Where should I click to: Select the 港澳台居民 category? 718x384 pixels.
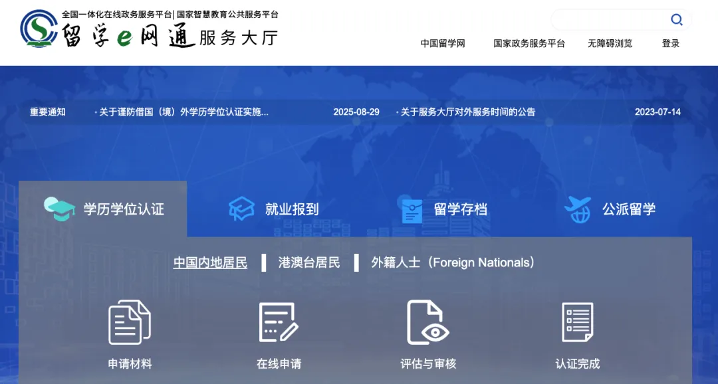(310, 262)
